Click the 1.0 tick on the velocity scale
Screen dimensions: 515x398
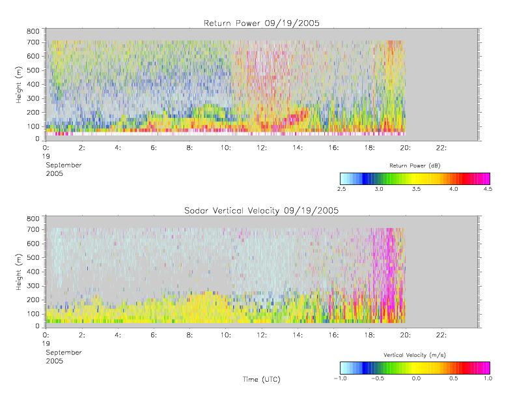(488, 378)
